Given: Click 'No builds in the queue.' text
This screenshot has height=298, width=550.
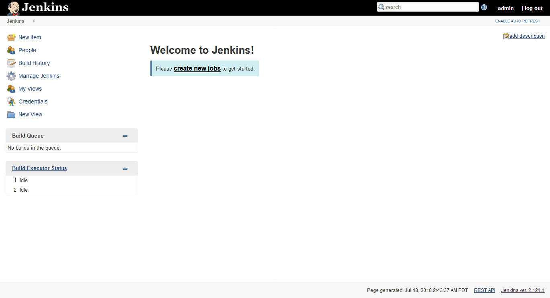Looking at the screenshot, I should click(34, 148).
